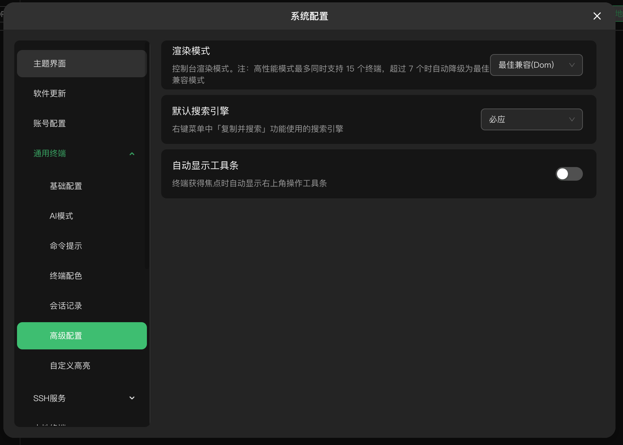Enable the 自动显示工具条 switch

coord(569,174)
